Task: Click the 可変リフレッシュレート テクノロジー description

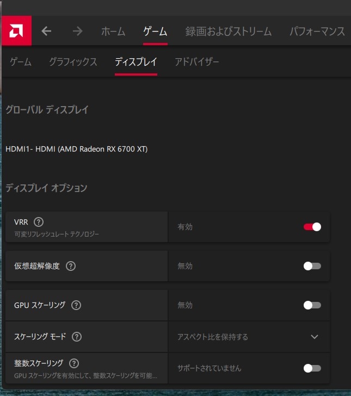Action: 57,234
